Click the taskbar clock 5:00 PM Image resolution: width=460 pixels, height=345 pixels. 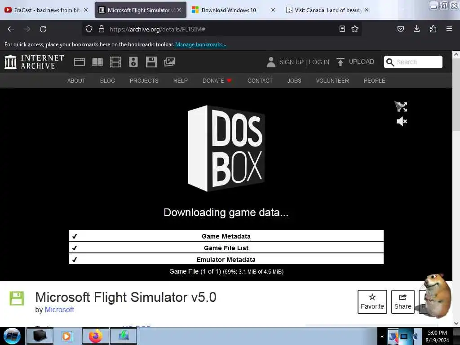coord(437,333)
